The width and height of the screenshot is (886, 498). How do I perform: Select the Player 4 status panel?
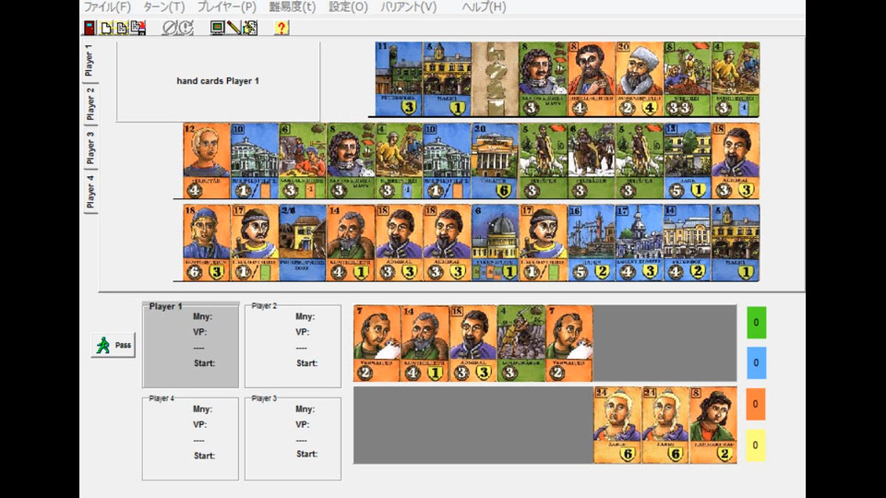point(190,439)
